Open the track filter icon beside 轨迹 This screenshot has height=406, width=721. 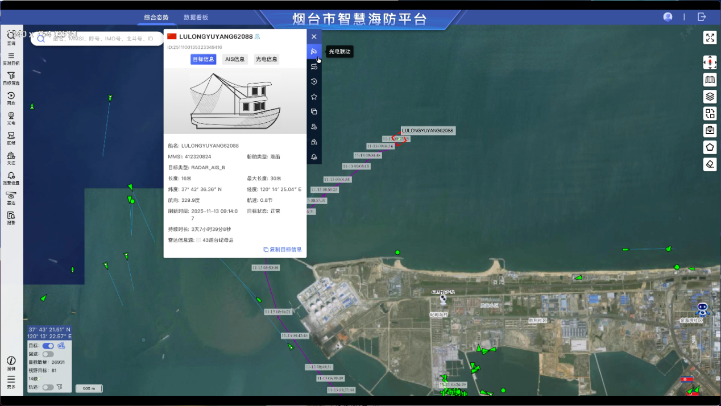[x=60, y=387]
